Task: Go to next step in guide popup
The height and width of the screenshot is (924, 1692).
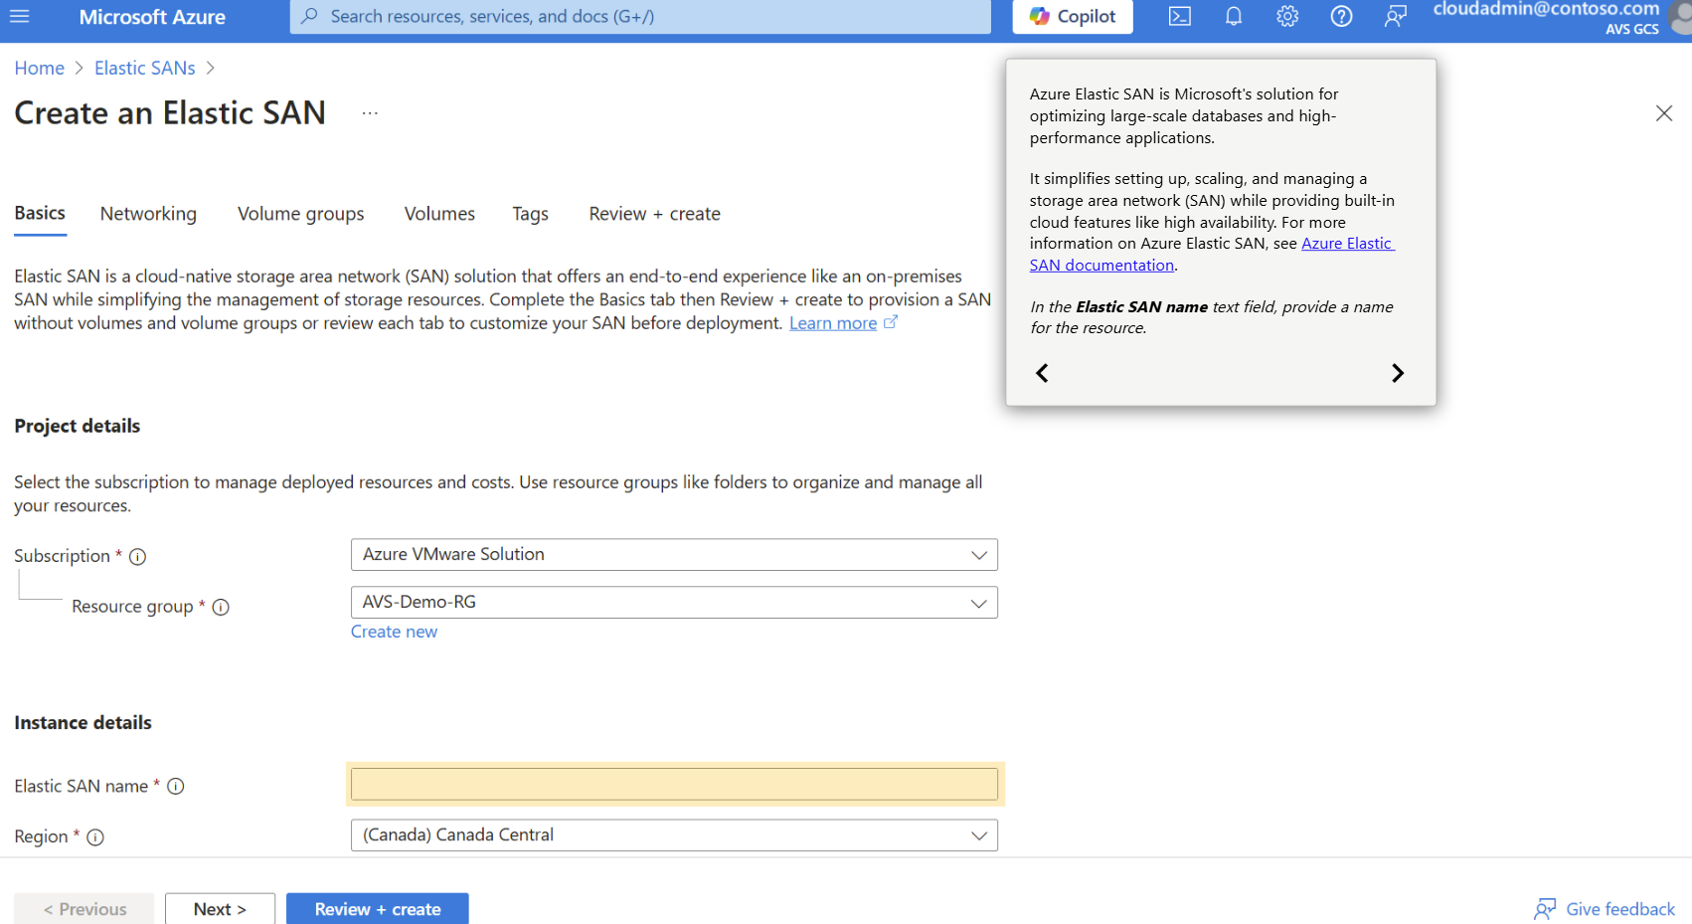Action: pos(1398,373)
